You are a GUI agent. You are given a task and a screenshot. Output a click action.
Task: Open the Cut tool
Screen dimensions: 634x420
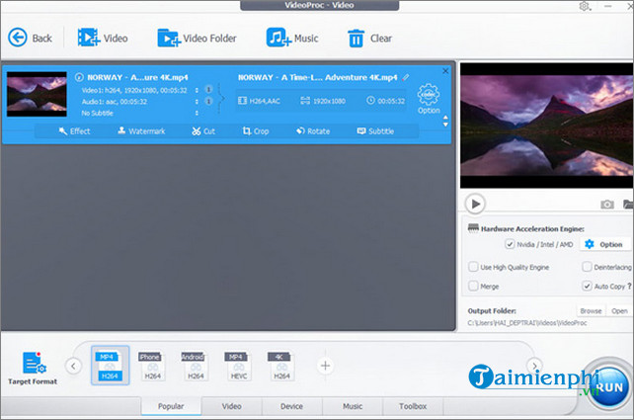tap(203, 131)
